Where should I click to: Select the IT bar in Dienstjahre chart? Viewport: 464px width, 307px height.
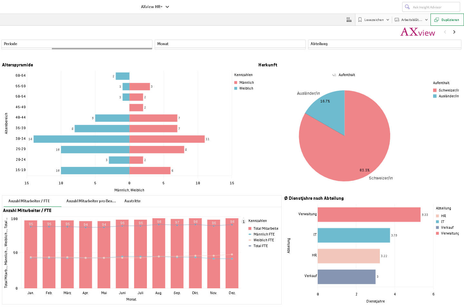[354, 235]
